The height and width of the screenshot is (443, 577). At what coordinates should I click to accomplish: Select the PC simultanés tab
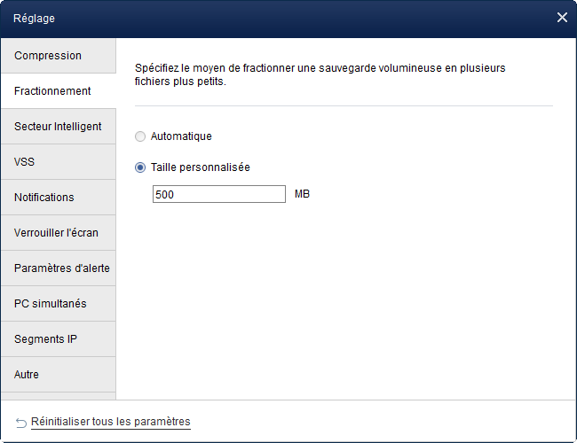pos(58,304)
